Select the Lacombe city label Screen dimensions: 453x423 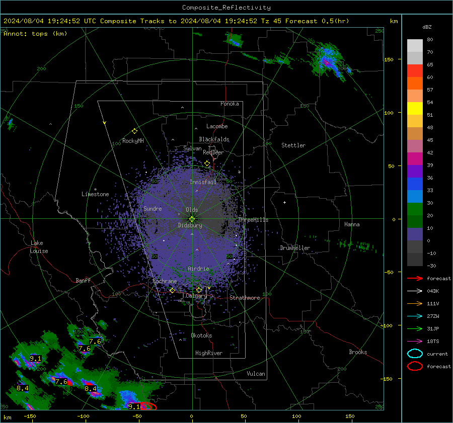[217, 126]
